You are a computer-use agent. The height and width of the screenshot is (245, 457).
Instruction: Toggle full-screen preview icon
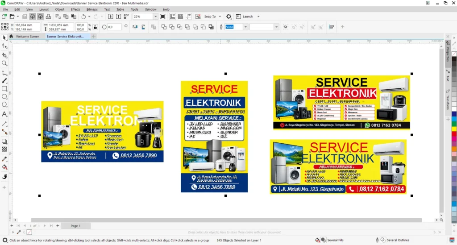click(162, 17)
